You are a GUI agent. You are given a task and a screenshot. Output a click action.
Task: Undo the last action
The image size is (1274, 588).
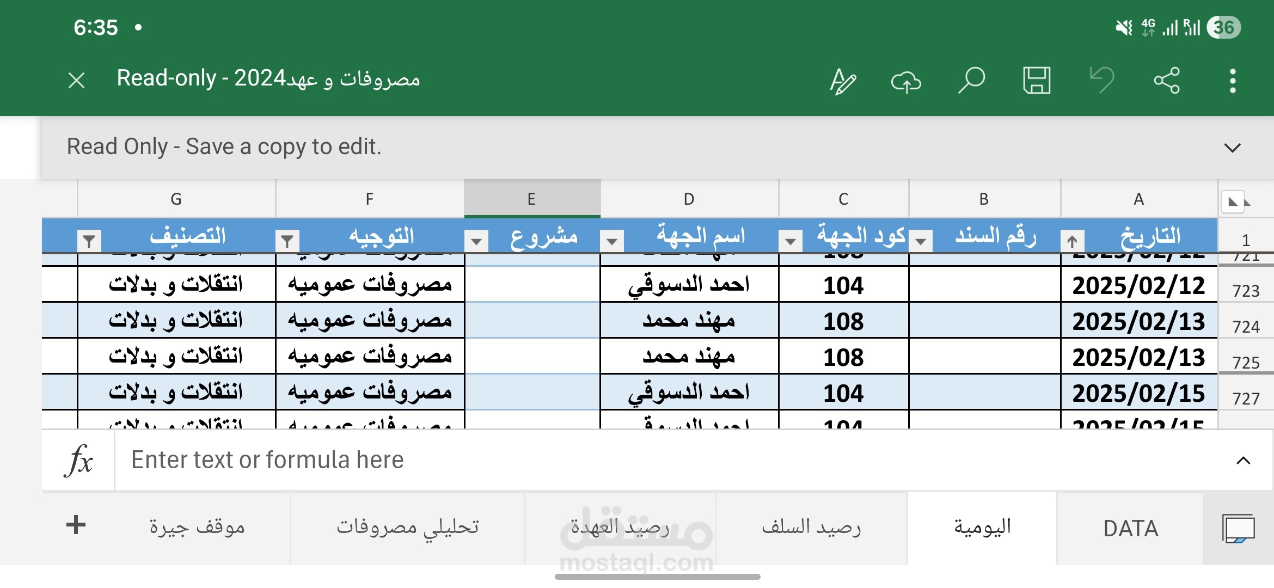coord(1102,81)
